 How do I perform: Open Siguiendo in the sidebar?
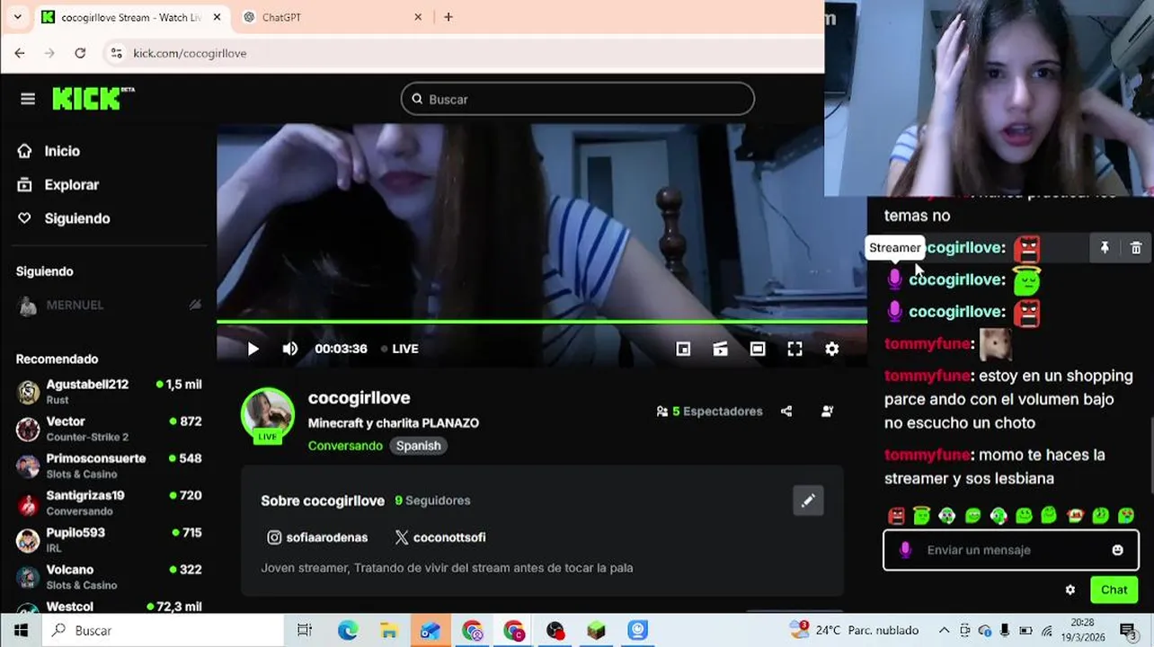tap(76, 218)
